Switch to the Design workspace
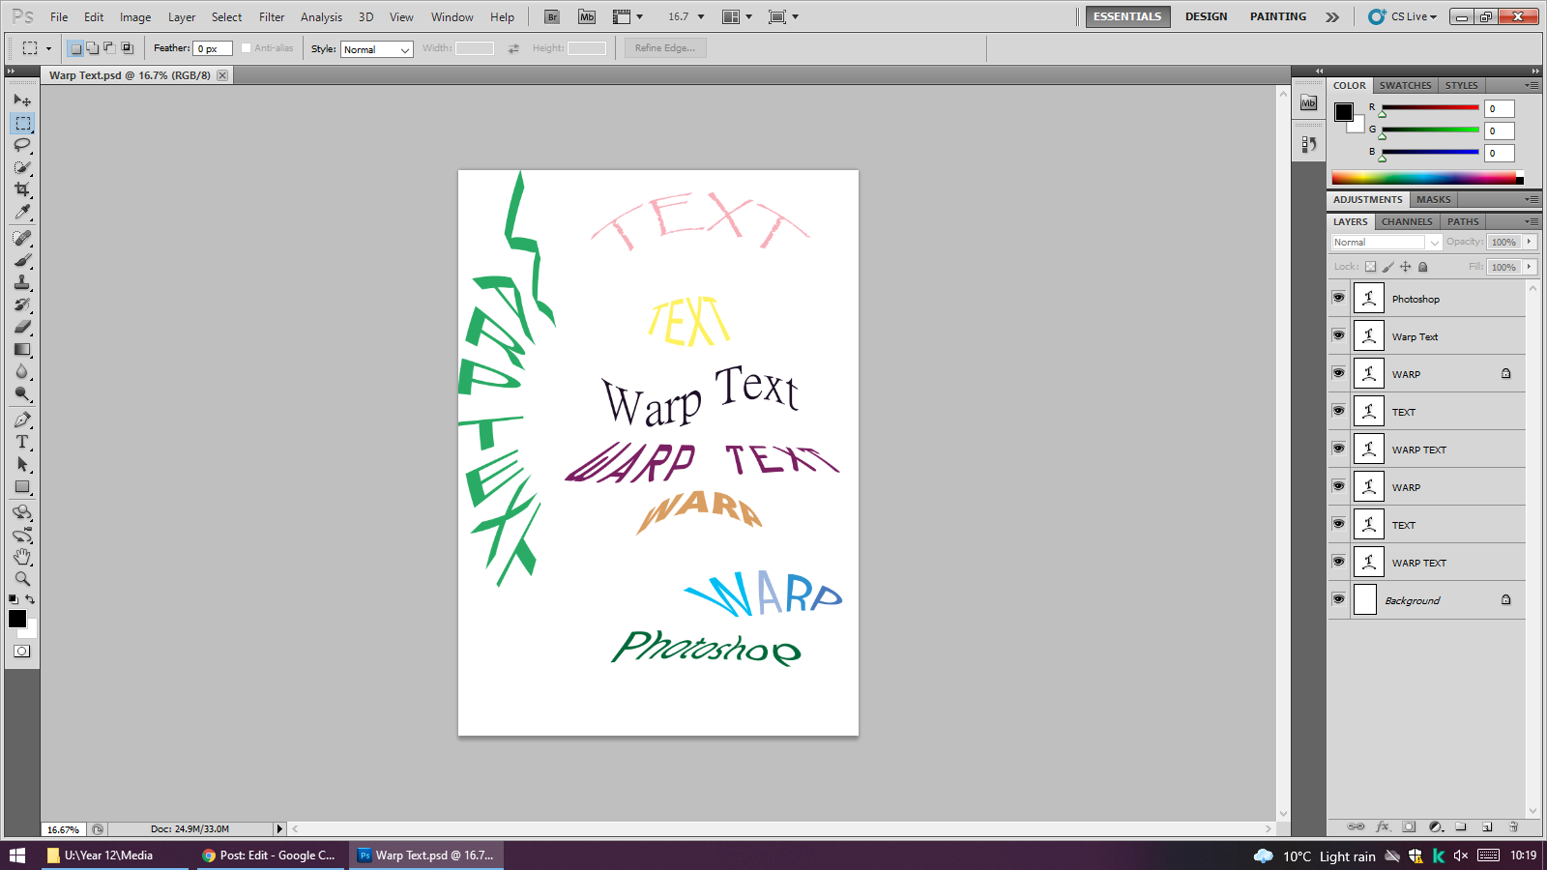Image resolution: width=1547 pixels, height=870 pixels. pos(1206,16)
